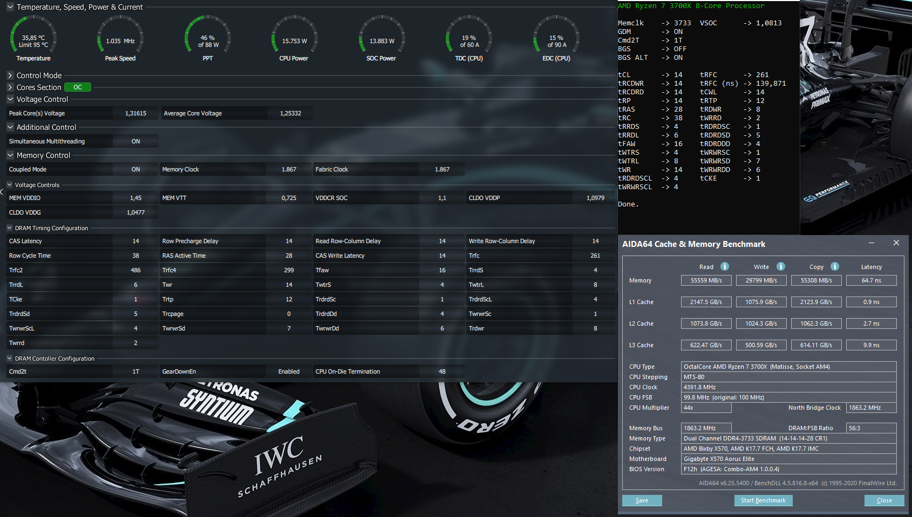Click the SOC Power gauge

click(382, 39)
